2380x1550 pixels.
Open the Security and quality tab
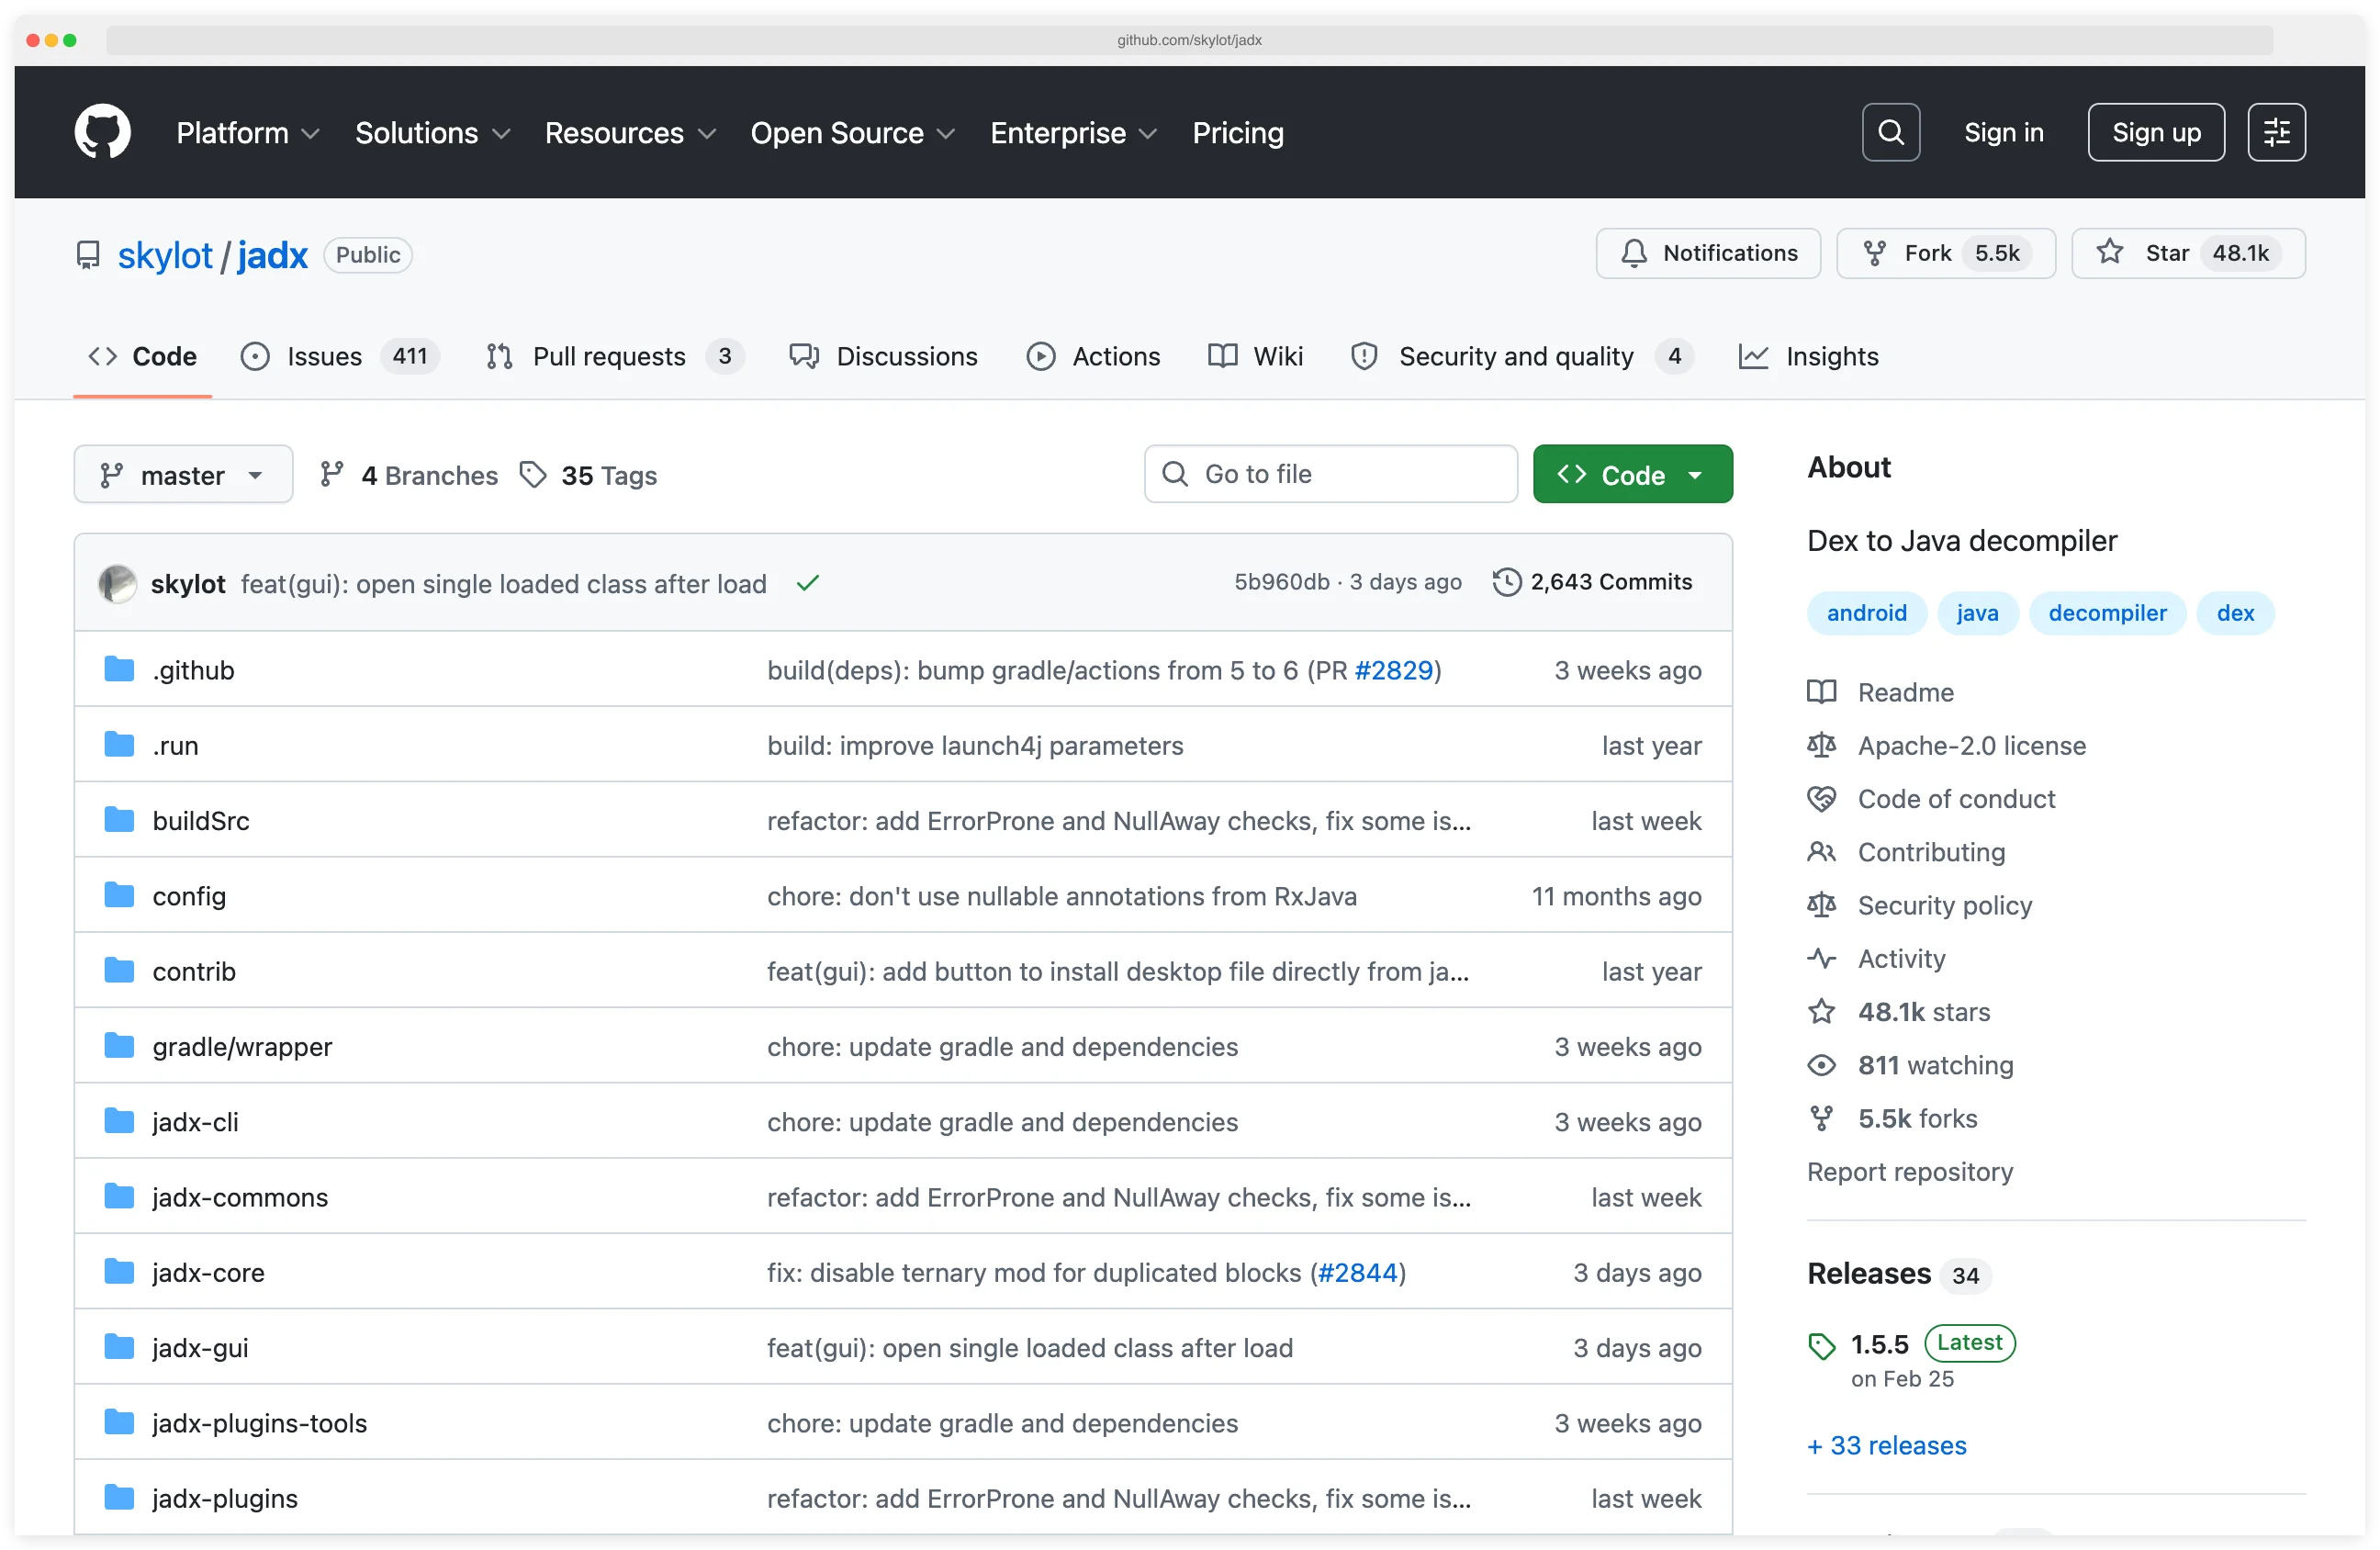[1517, 356]
